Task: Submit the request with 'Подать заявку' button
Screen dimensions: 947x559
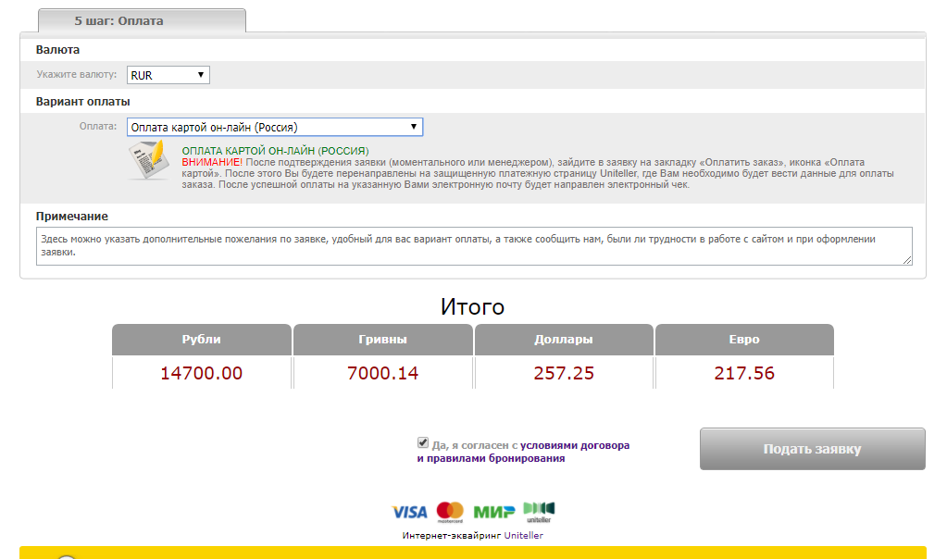Action: pos(813,449)
